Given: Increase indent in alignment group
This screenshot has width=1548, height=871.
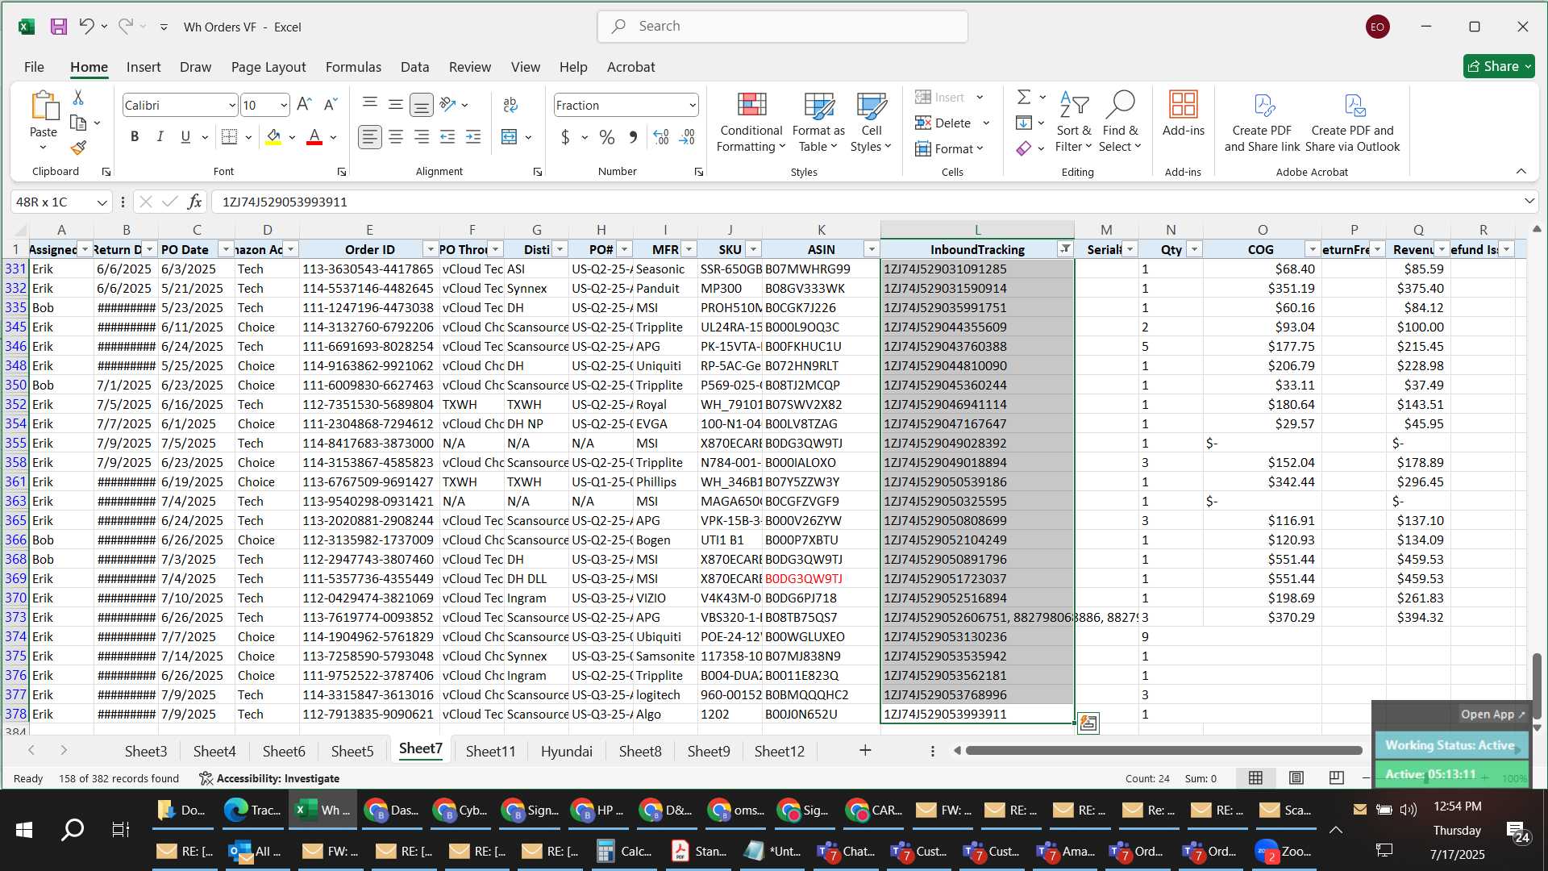Looking at the screenshot, I should pos(473,137).
